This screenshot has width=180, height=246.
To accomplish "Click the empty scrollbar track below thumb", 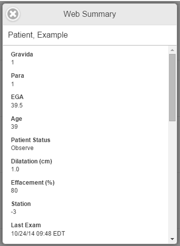I will tap(172, 178).
